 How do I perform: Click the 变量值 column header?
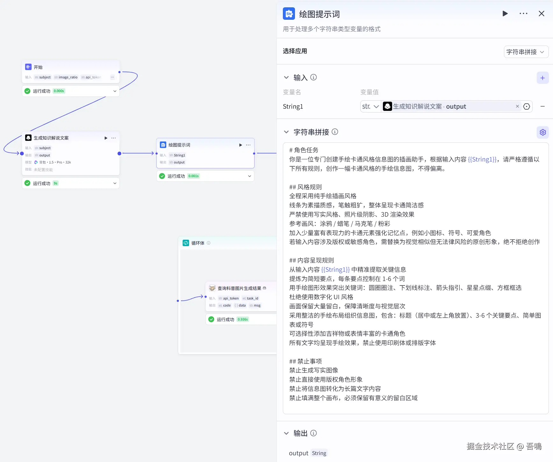point(370,92)
